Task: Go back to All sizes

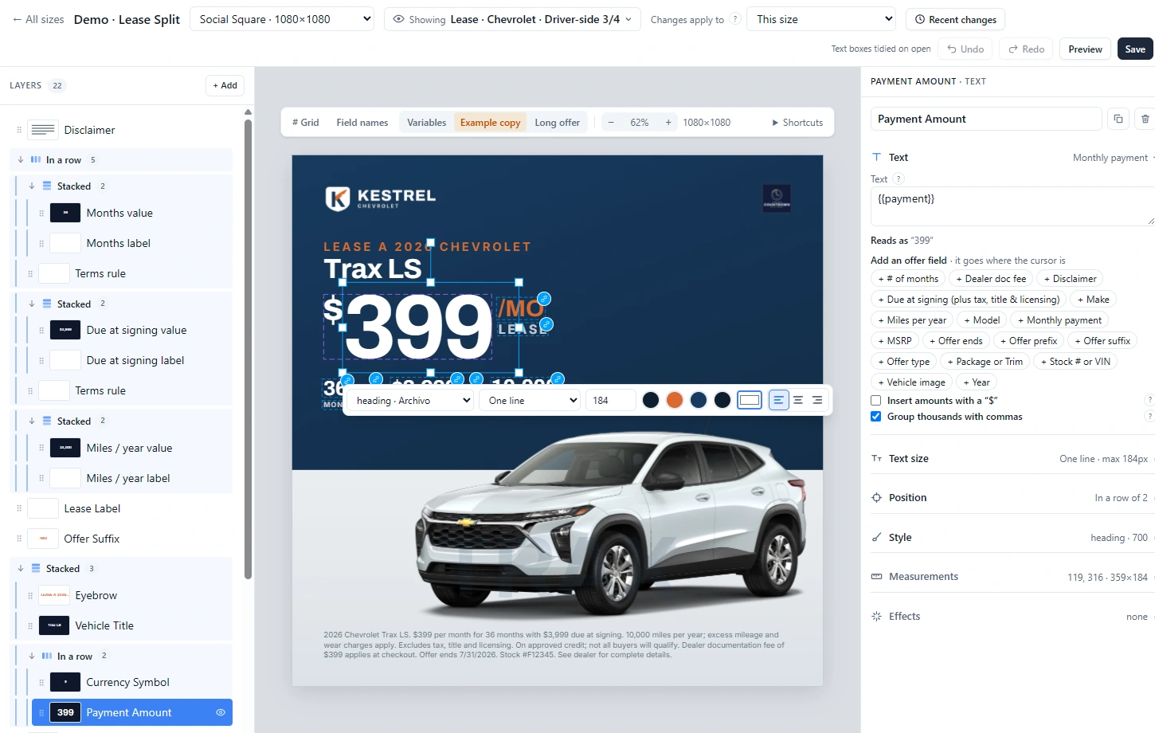Action: click(38, 19)
